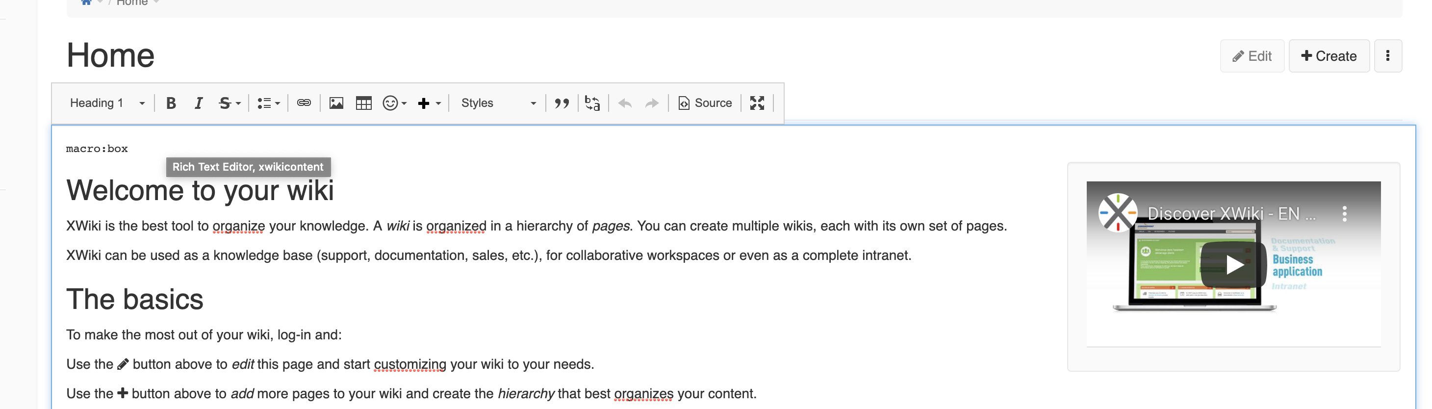
Task: Click the Edit page button
Action: (1252, 56)
